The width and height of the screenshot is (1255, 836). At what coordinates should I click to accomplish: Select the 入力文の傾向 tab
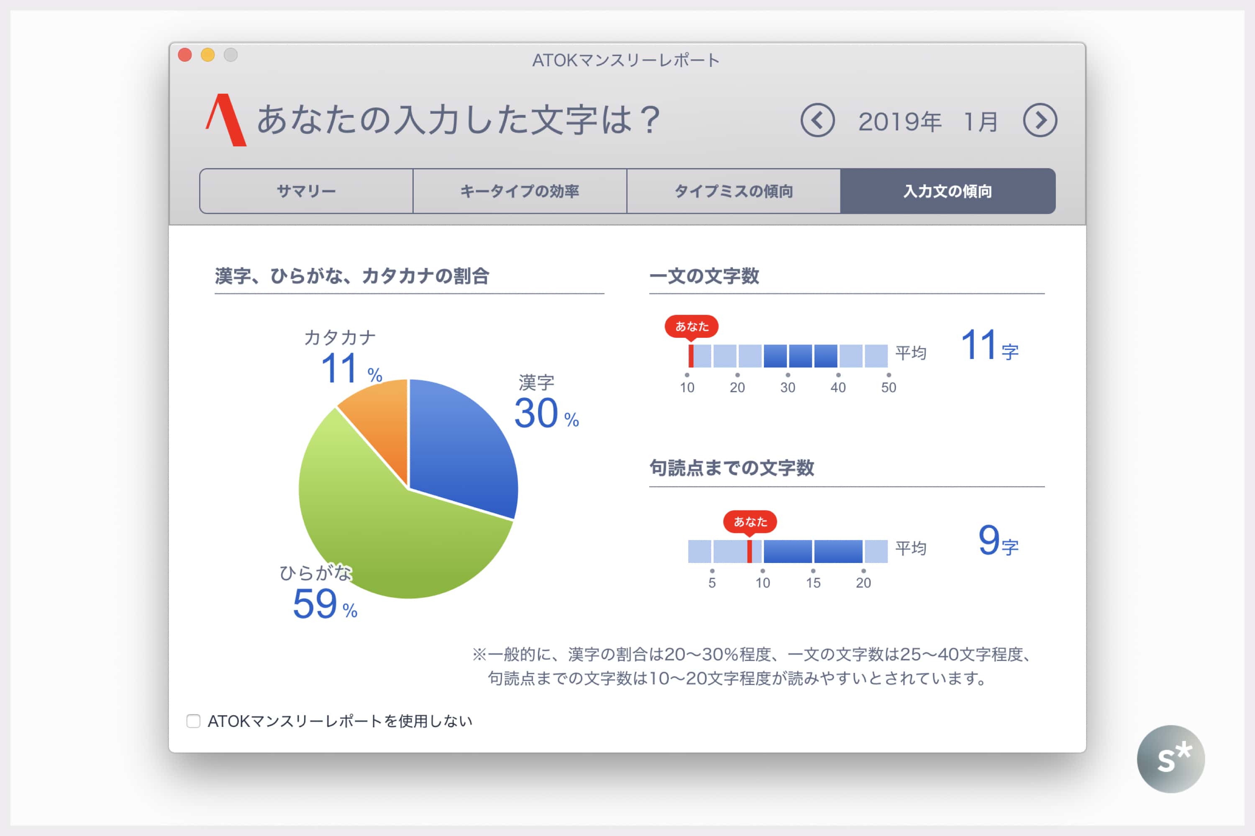(x=948, y=191)
